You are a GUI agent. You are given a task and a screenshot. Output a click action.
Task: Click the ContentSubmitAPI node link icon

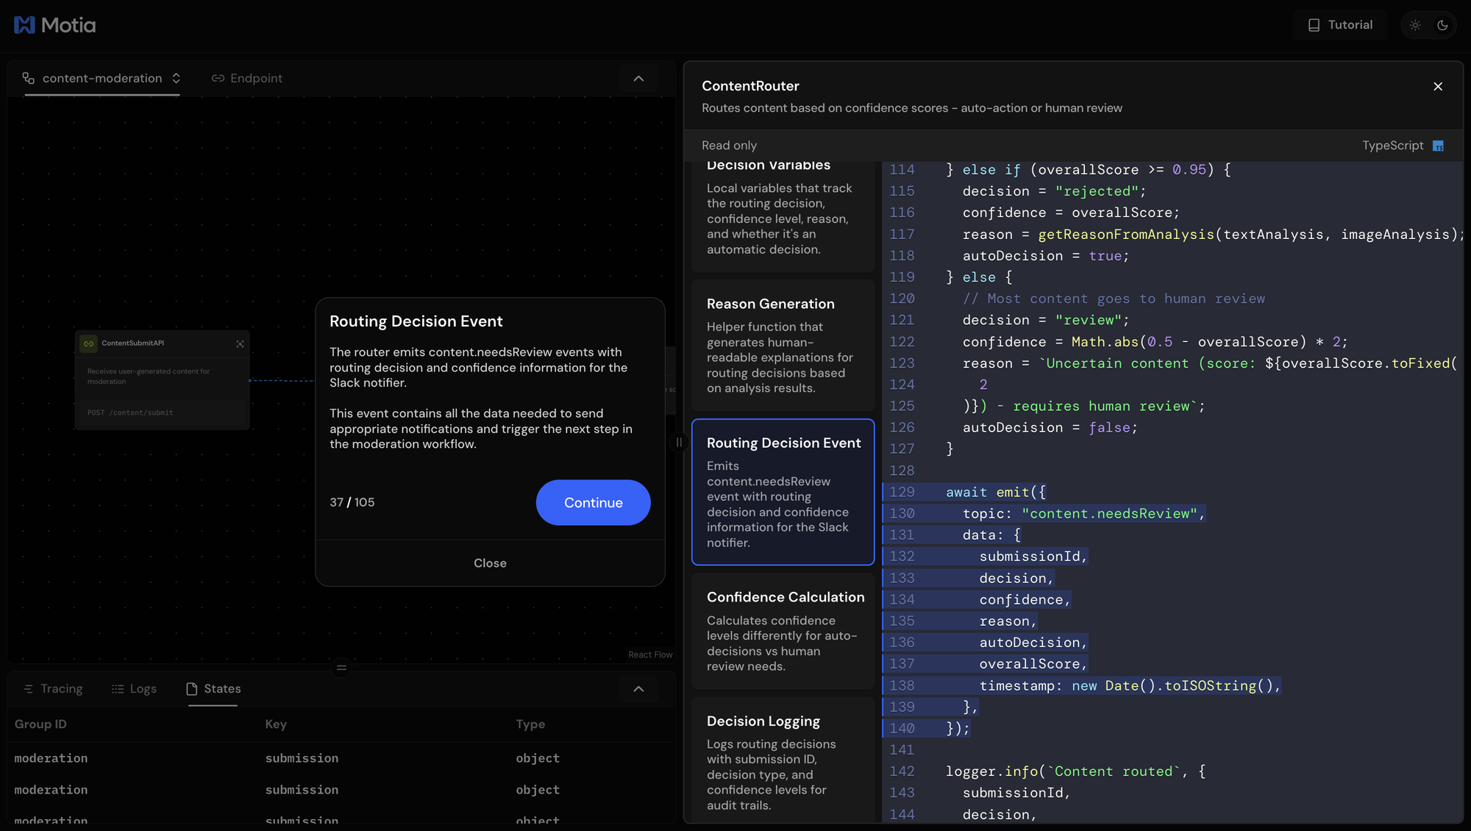point(88,343)
